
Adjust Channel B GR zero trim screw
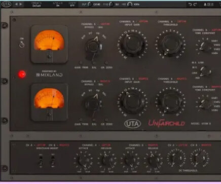pyautogui.click(x=106, y=120)
